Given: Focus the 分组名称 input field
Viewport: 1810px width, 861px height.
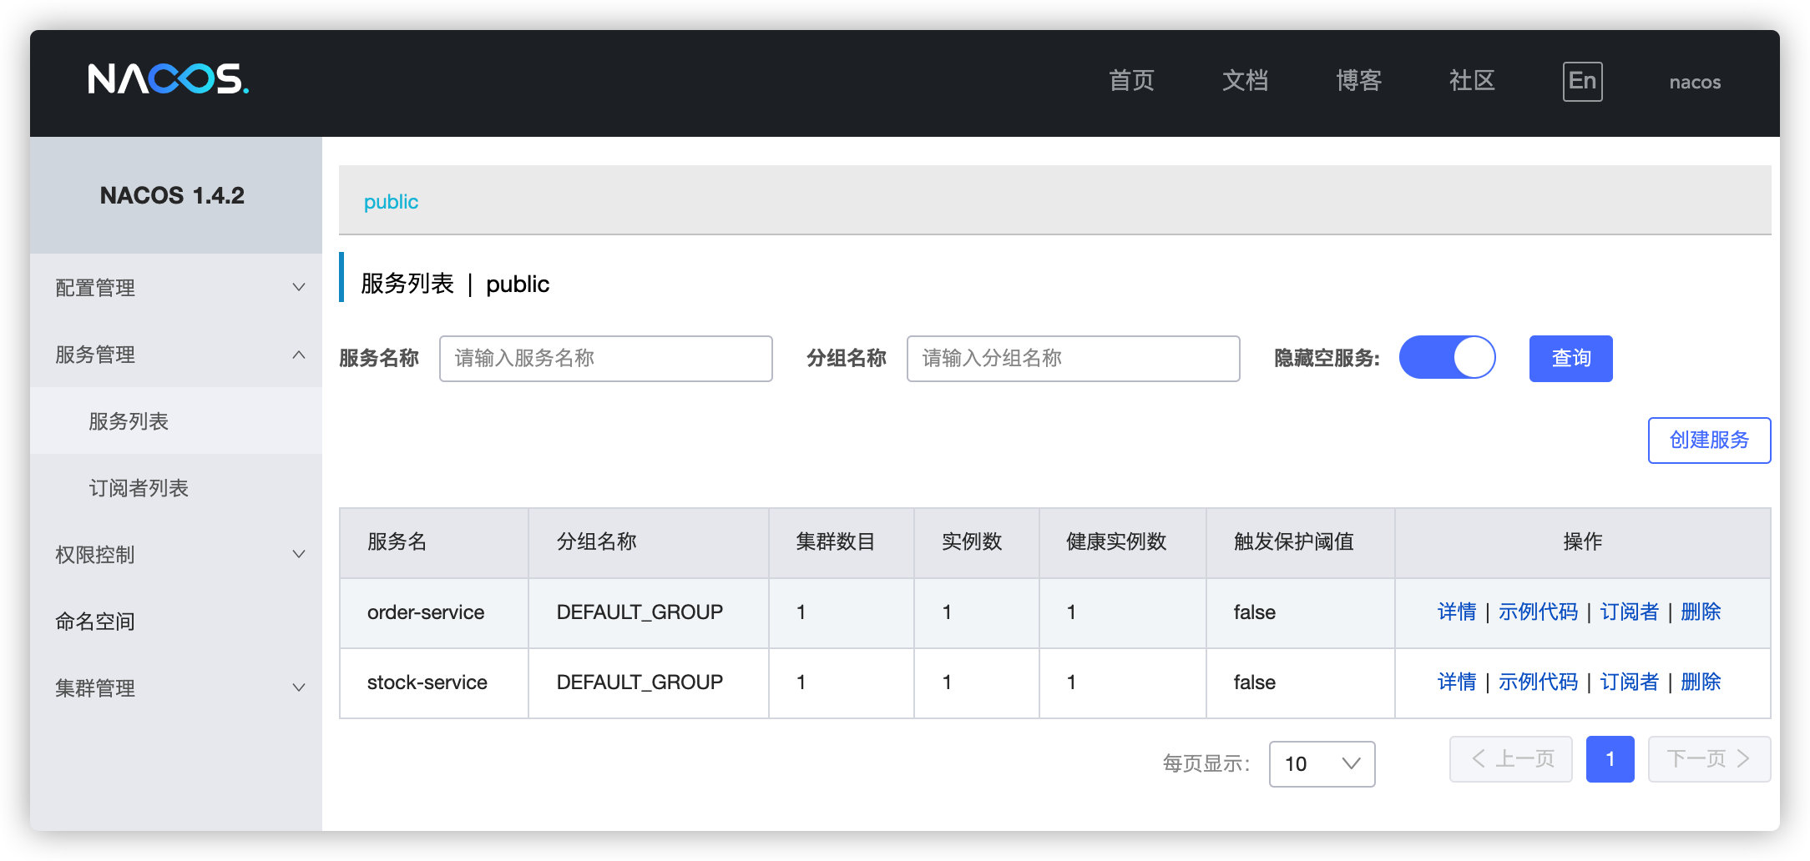Looking at the screenshot, I should tap(1073, 358).
